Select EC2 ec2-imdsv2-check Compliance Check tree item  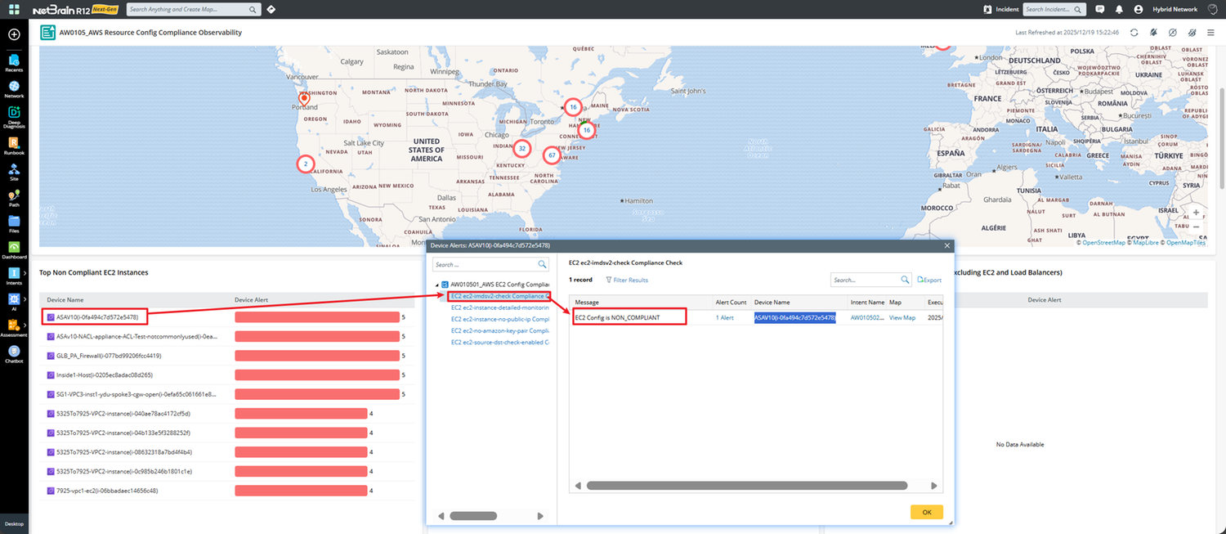[499, 295]
